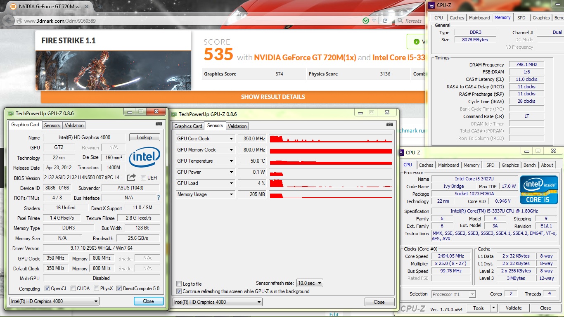Viewport: 564px width, 317px height.
Task: Open the Bench tab in lower CPU-Z window
Action: coord(529,165)
